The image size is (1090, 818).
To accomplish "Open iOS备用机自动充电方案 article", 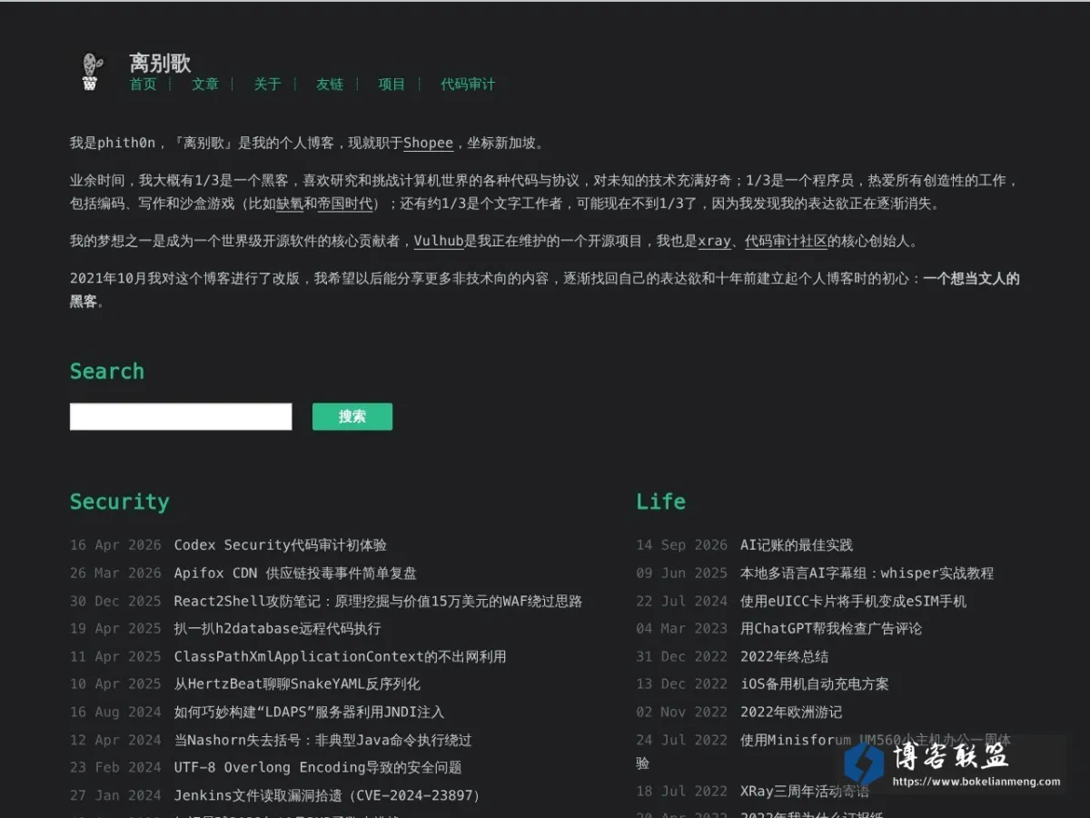I will click(815, 684).
